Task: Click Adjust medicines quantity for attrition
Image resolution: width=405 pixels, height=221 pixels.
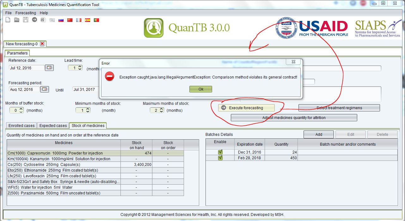Action: pos(294,118)
